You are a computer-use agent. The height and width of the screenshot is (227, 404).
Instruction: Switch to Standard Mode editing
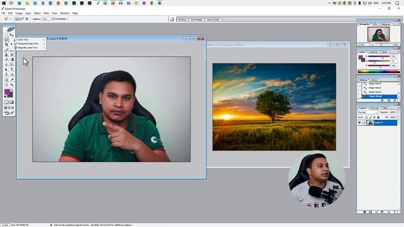(x=6, y=102)
